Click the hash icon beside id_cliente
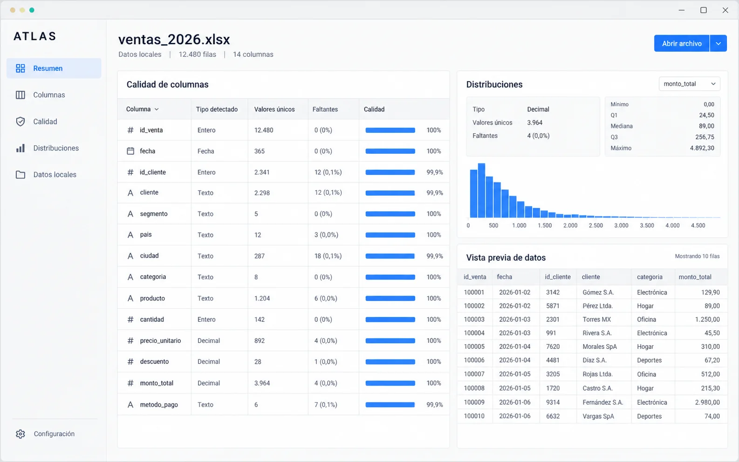 click(x=130, y=172)
